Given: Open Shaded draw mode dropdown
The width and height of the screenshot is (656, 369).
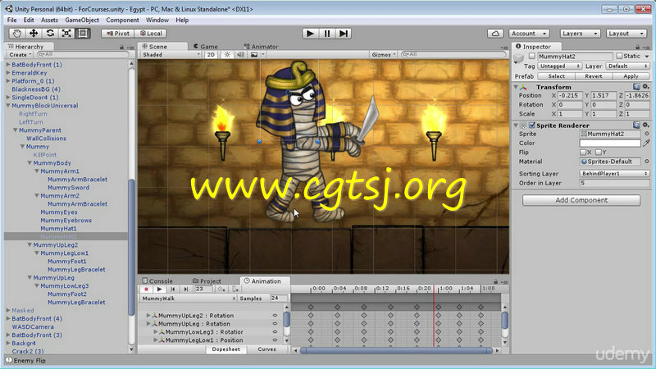Looking at the screenshot, I should coord(171,55).
